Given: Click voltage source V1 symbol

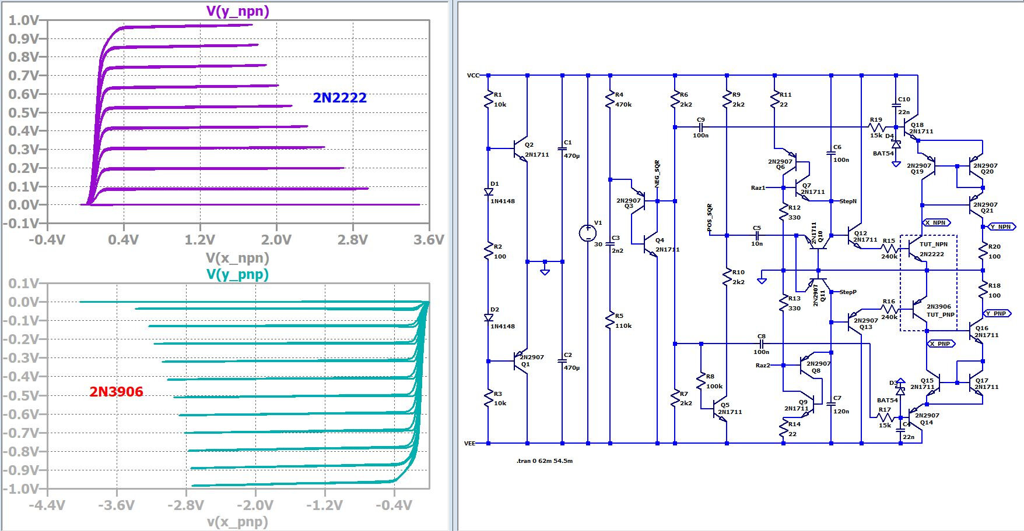Looking at the screenshot, I should point(587,233).
